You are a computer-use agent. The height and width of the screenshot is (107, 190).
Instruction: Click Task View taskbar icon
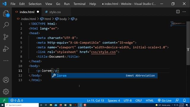tap(46, 105)
